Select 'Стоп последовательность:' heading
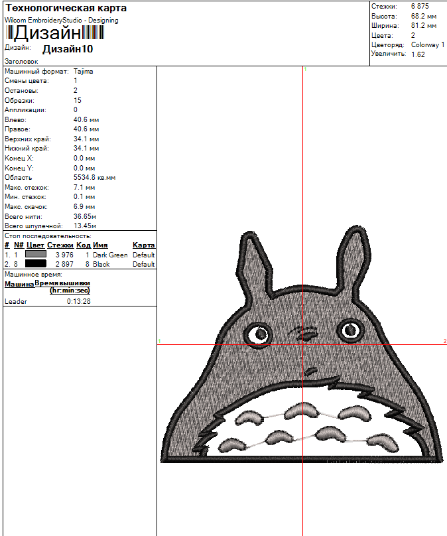This screenshot has width=447, height=536. 48,236
